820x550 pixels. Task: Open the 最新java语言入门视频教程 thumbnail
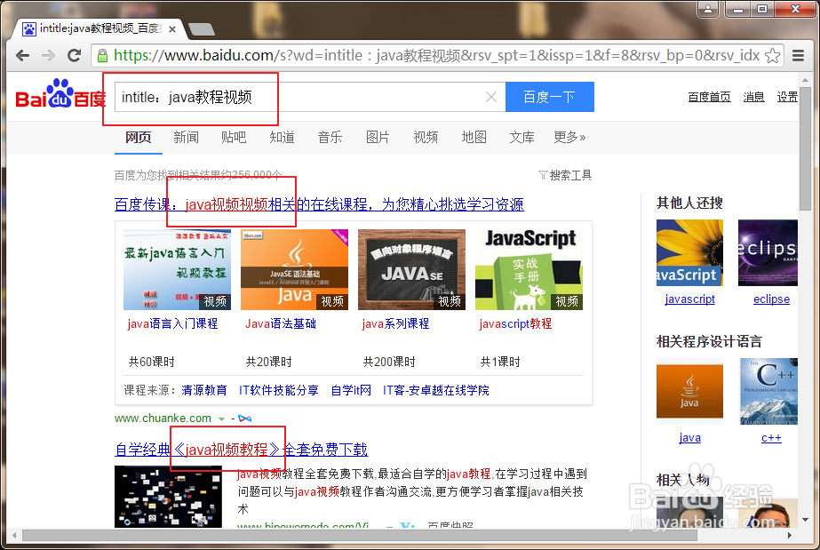pos(178,270)
